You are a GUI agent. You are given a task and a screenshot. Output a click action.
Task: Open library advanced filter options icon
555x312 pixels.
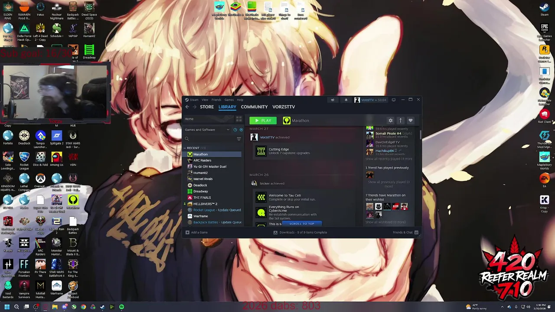[x=238, y=139]
